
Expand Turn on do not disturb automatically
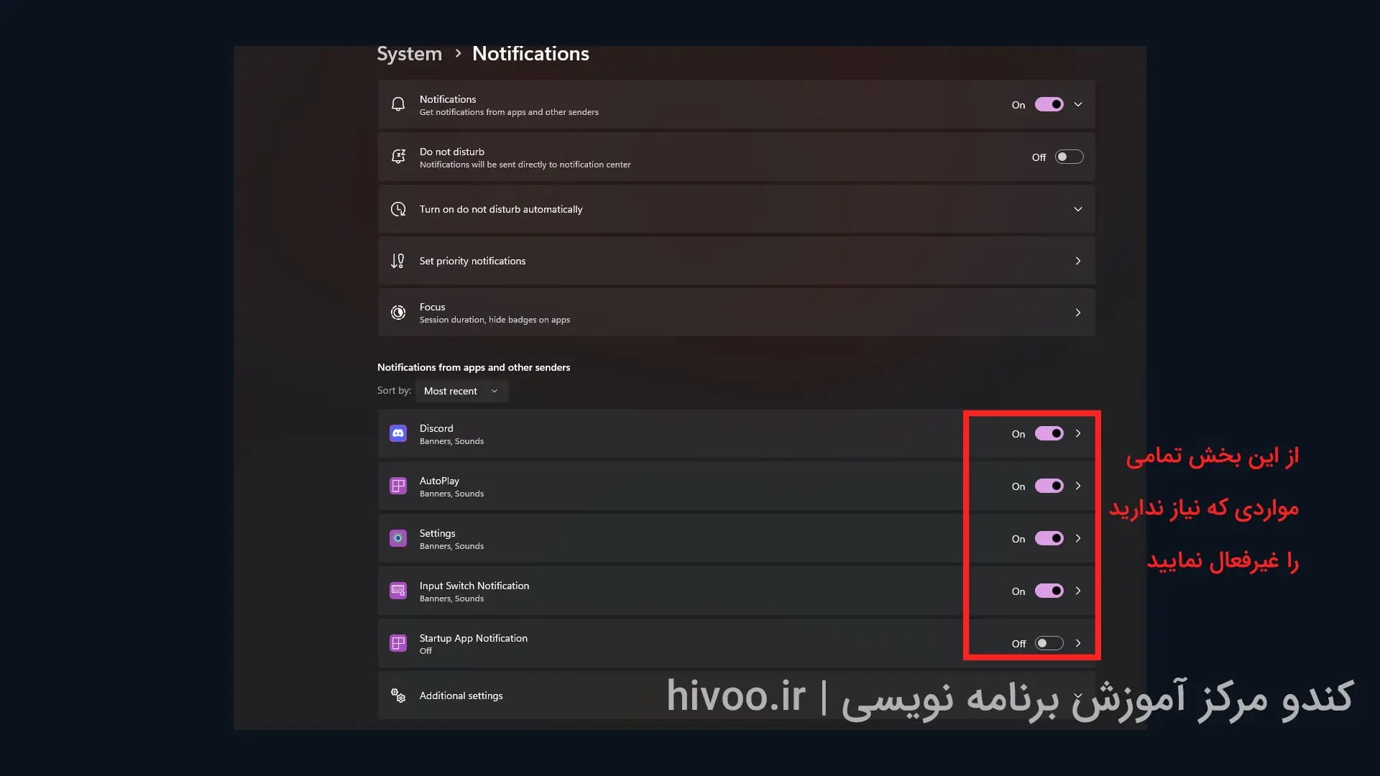click(1077, 208)
